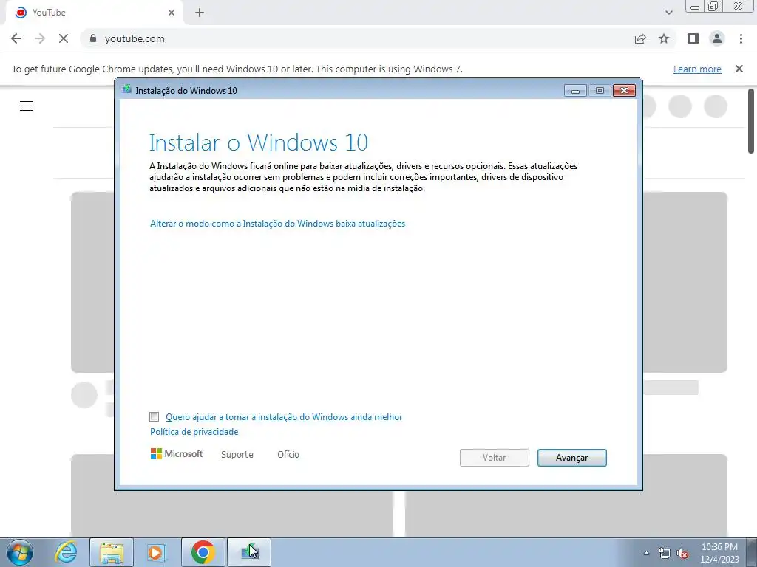Image resolution: width=757 pixels, height=567 pixels.
Task: Open muted volume tray icon
Action: pos(682,554)
